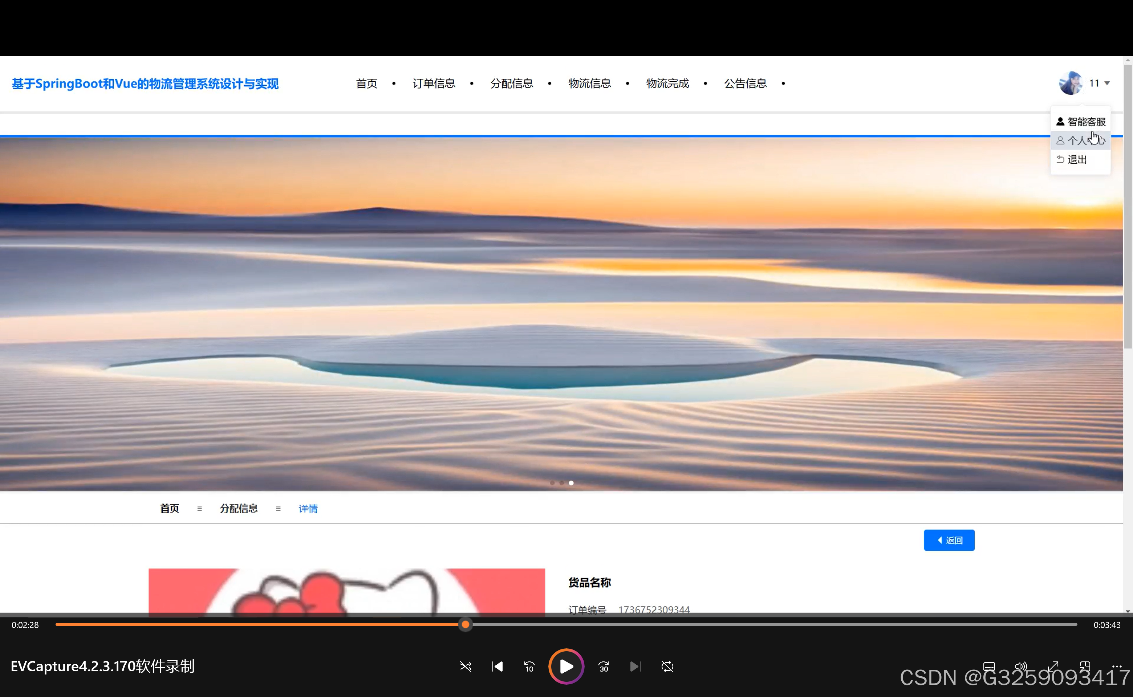Screen dimensions: 1133x697
Task: Switch to mini player view
Action: (1085, 667)
